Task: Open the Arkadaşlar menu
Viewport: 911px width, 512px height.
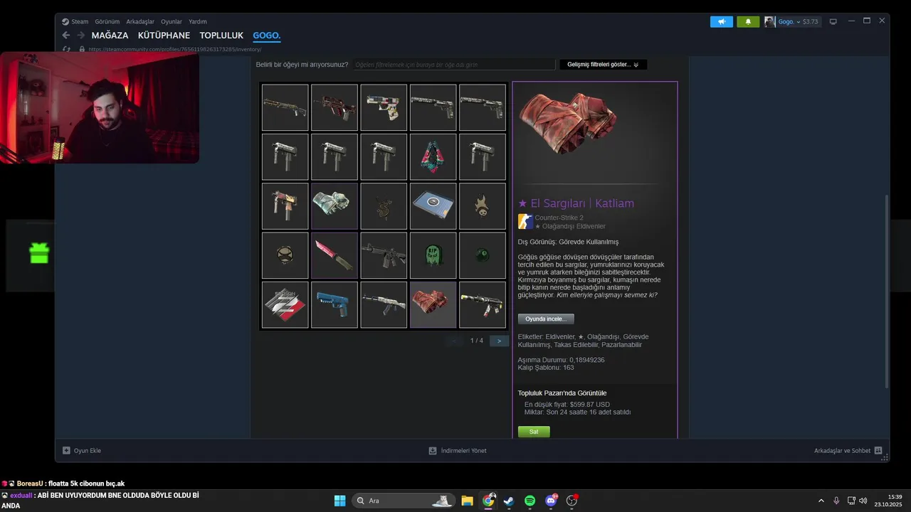Action: [140, 22]
